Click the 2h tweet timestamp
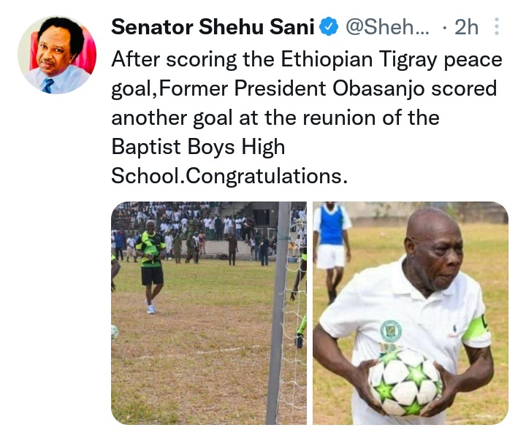The height and width of the screenshot is (441, 526). (465, 28)
